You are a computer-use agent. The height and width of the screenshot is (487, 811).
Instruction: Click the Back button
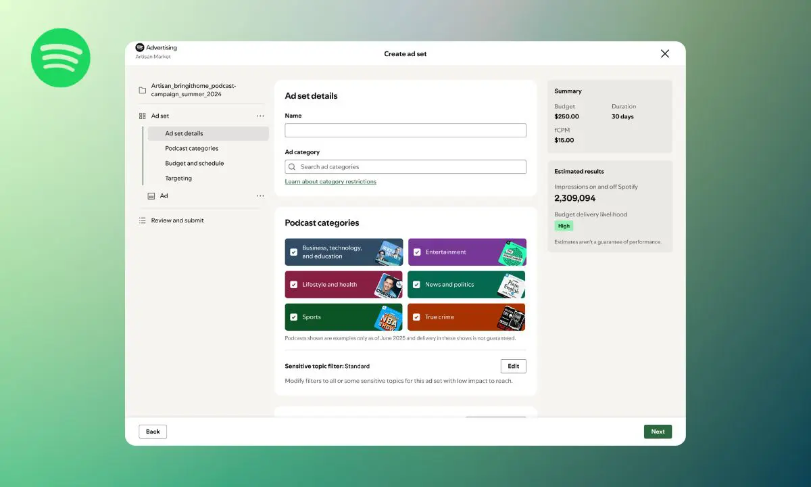[153, 432]
